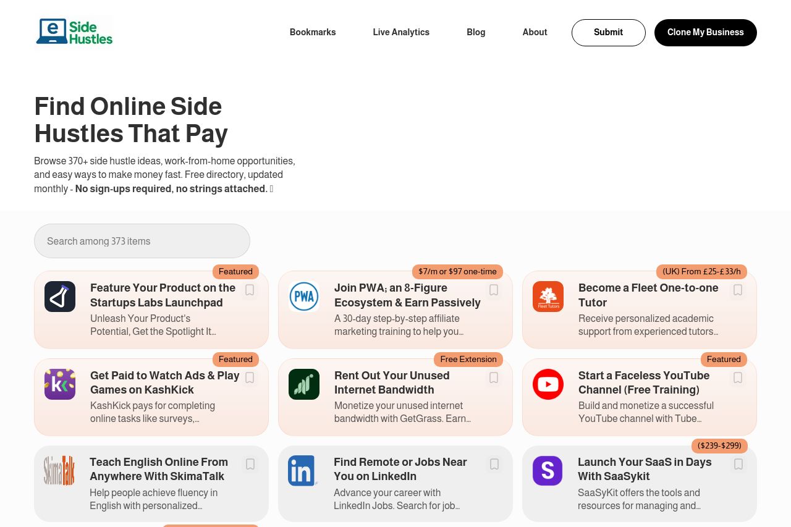Open 'Teach English Online From Anywhere' title
This screenshot has width=791, height=527.
[x=159, y=469]
